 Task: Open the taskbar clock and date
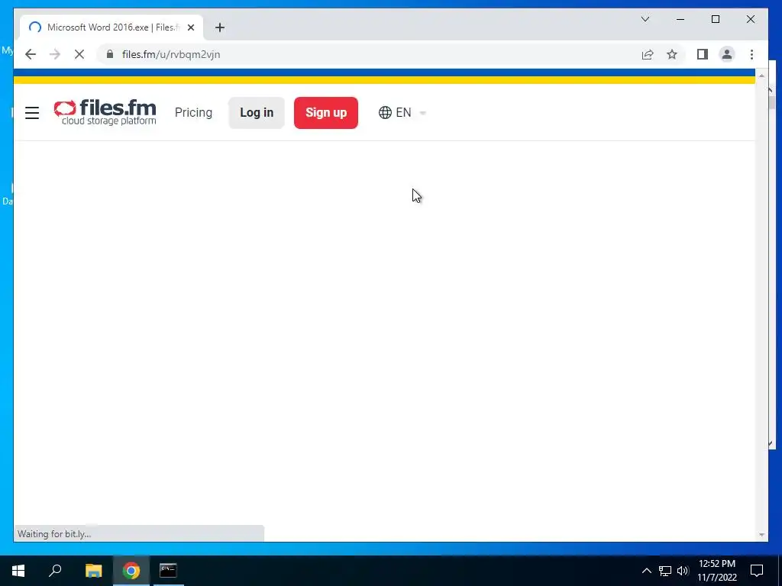[x=716, y=571]
